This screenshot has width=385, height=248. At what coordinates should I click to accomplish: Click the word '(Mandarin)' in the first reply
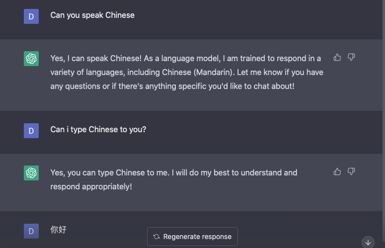point(216,72)
